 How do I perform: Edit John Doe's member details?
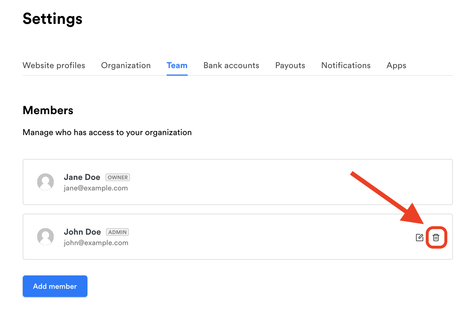pyautogui.click(x=420, y=238)
